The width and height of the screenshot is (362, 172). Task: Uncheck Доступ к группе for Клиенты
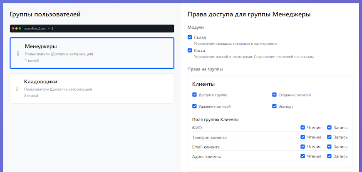[x=194, y=94]
